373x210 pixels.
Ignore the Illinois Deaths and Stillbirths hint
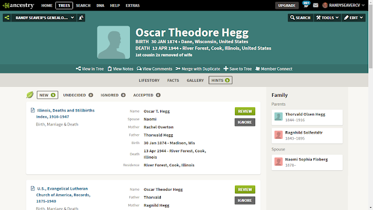[x=245, y=122]
